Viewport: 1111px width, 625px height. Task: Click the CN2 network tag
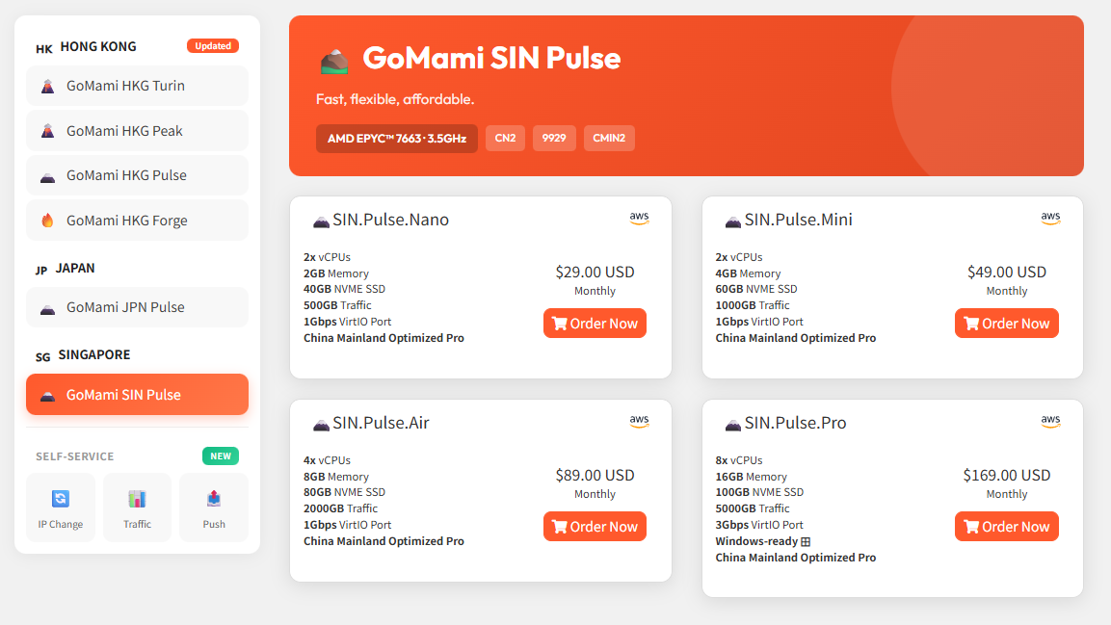pos(505,139)
